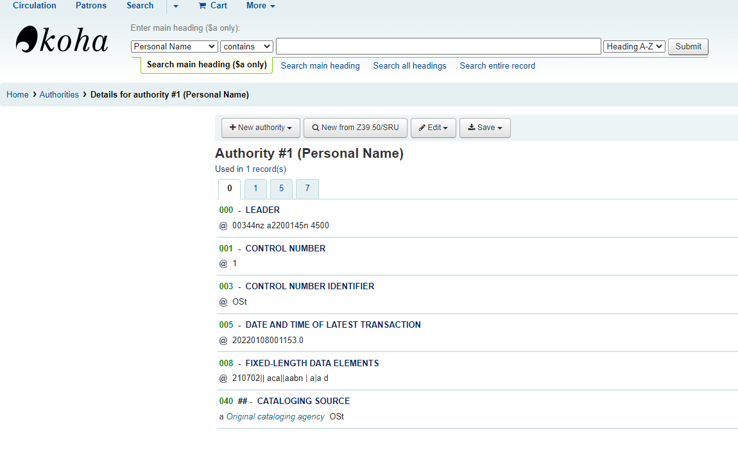Follow the Authorities breadcrumb link
The width and height of the screenshot is (738, 456).
(x=59, y=94)
